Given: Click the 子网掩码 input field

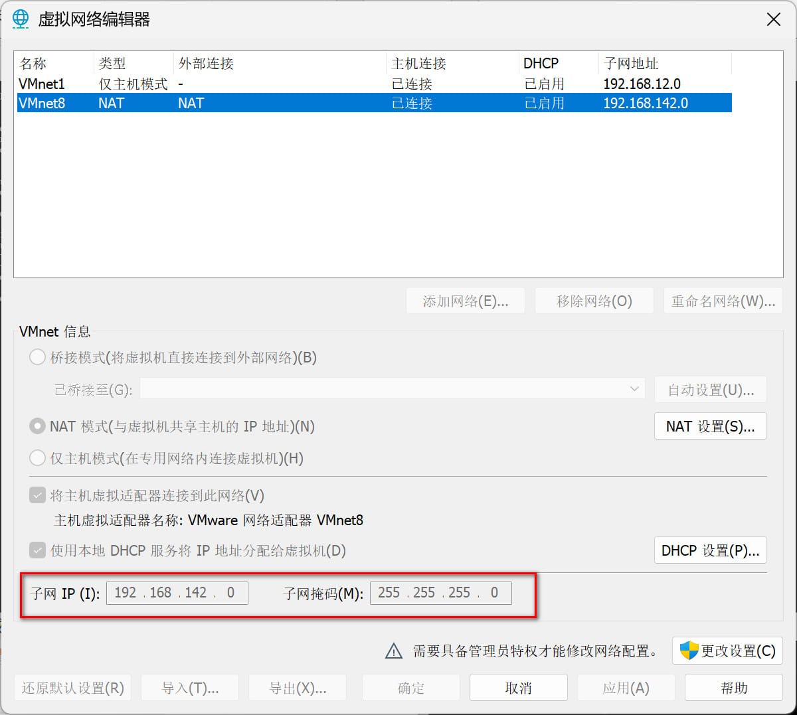Looking at the screenshot, I should tap(441, 593).
